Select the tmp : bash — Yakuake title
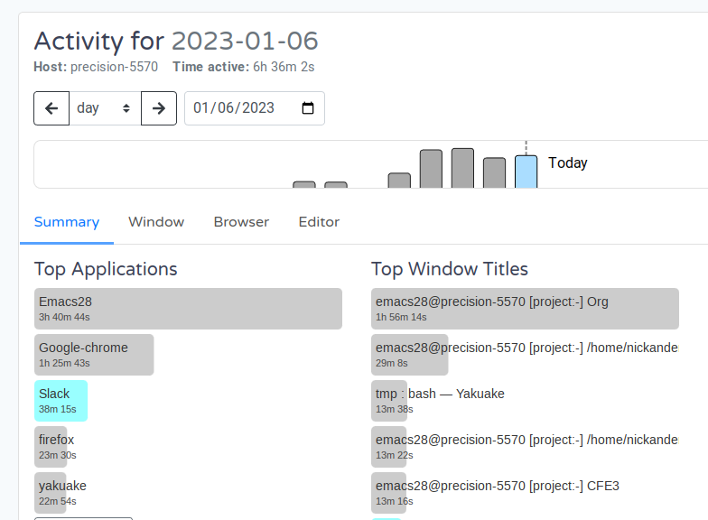The image size is (708, 520). [x=390, y=401]
